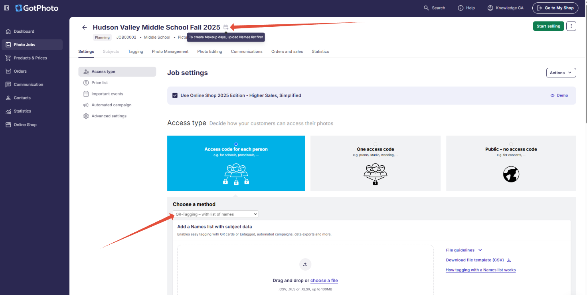Go back with the left arrow icon
587x295 pixels.
[84, 28]
